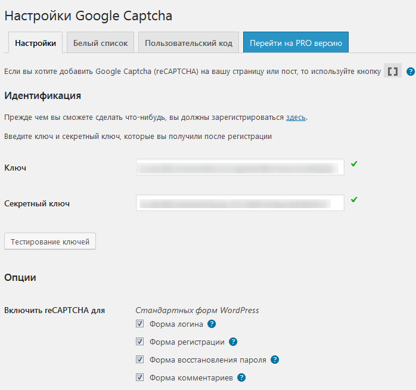The image size is (416, 390).
Task: Click the reCAPTCHA shortcode bracket icon
Action: click(x=393, y=72)
